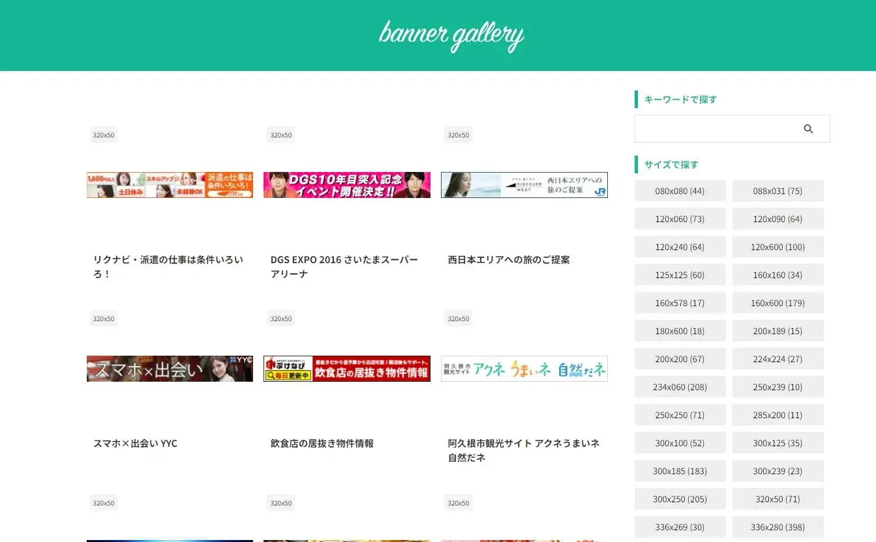Open the アクネうまいネ自然だネ banner thumbnail
876x542 pixels.
(524, 369)
